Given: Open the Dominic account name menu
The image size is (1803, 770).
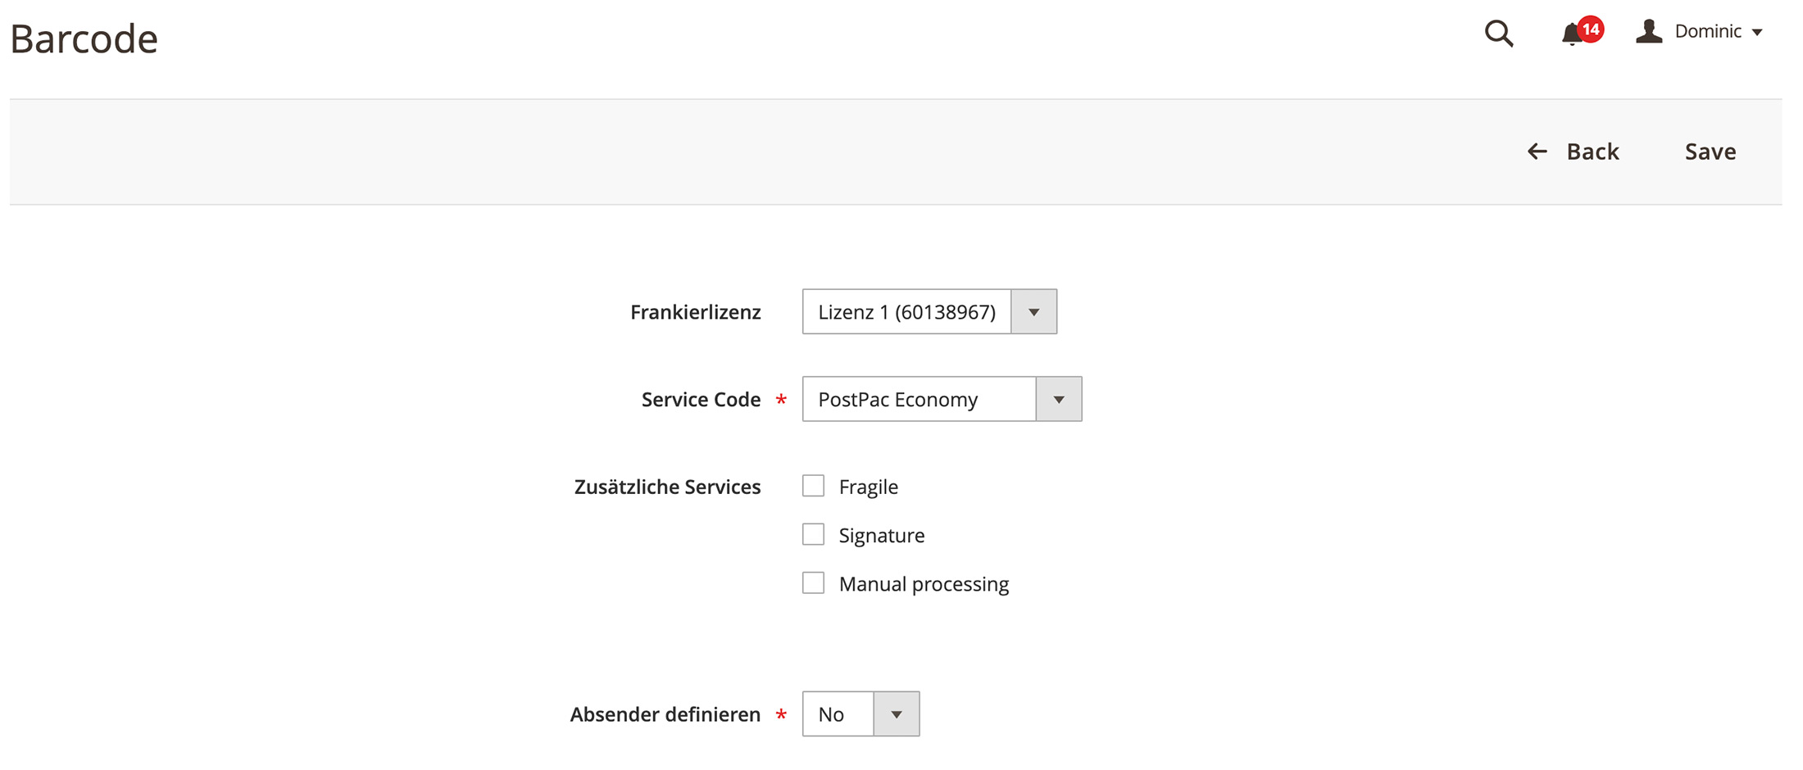Looking at the screenshot, I should click(1708, 31).
